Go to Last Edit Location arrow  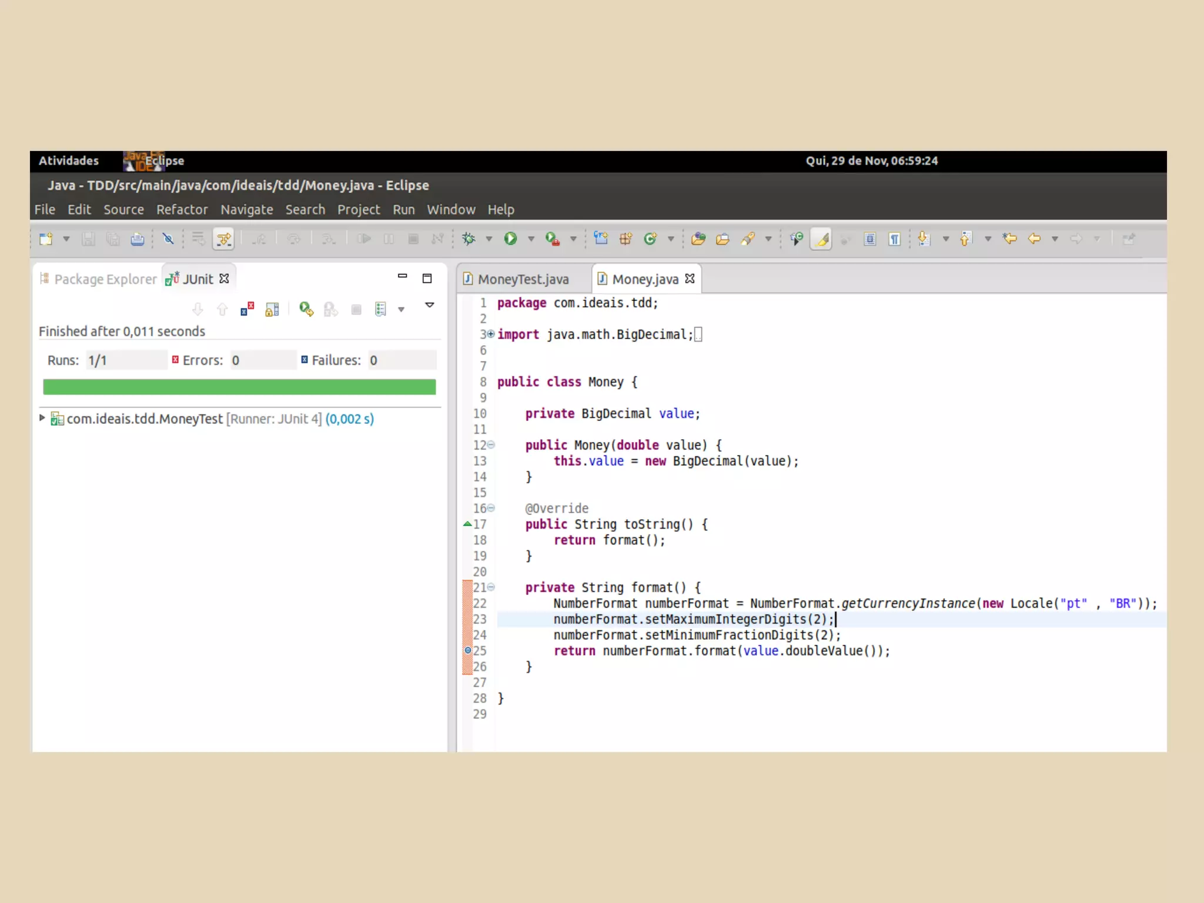1009,239
